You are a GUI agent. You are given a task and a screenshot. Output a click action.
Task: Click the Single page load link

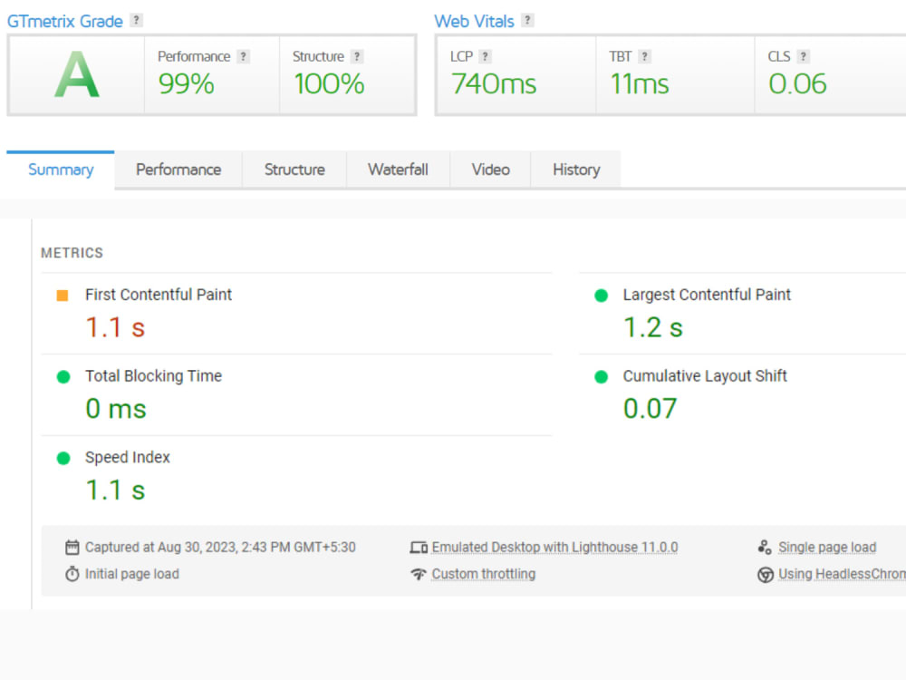pos(827,547)
